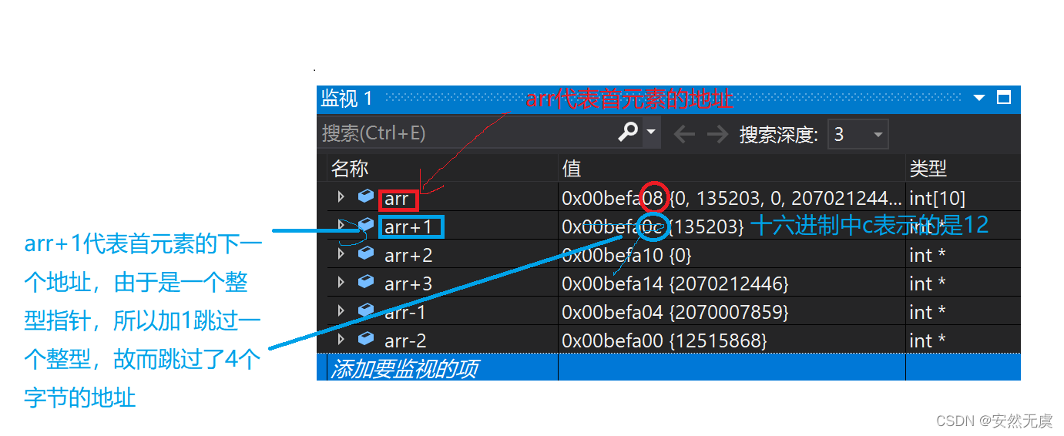
Task: Open the 监视 1 window options dropdown
Action: pos(979,98)
